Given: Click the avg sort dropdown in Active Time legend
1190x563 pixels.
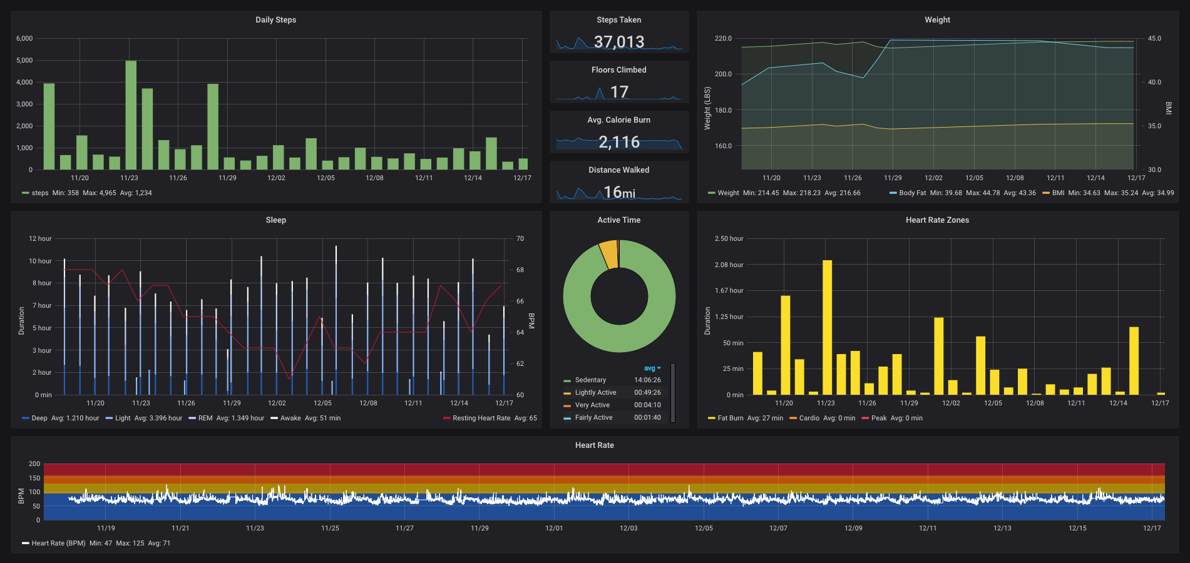Looking at the screenshot, I should tap(652, 368).
